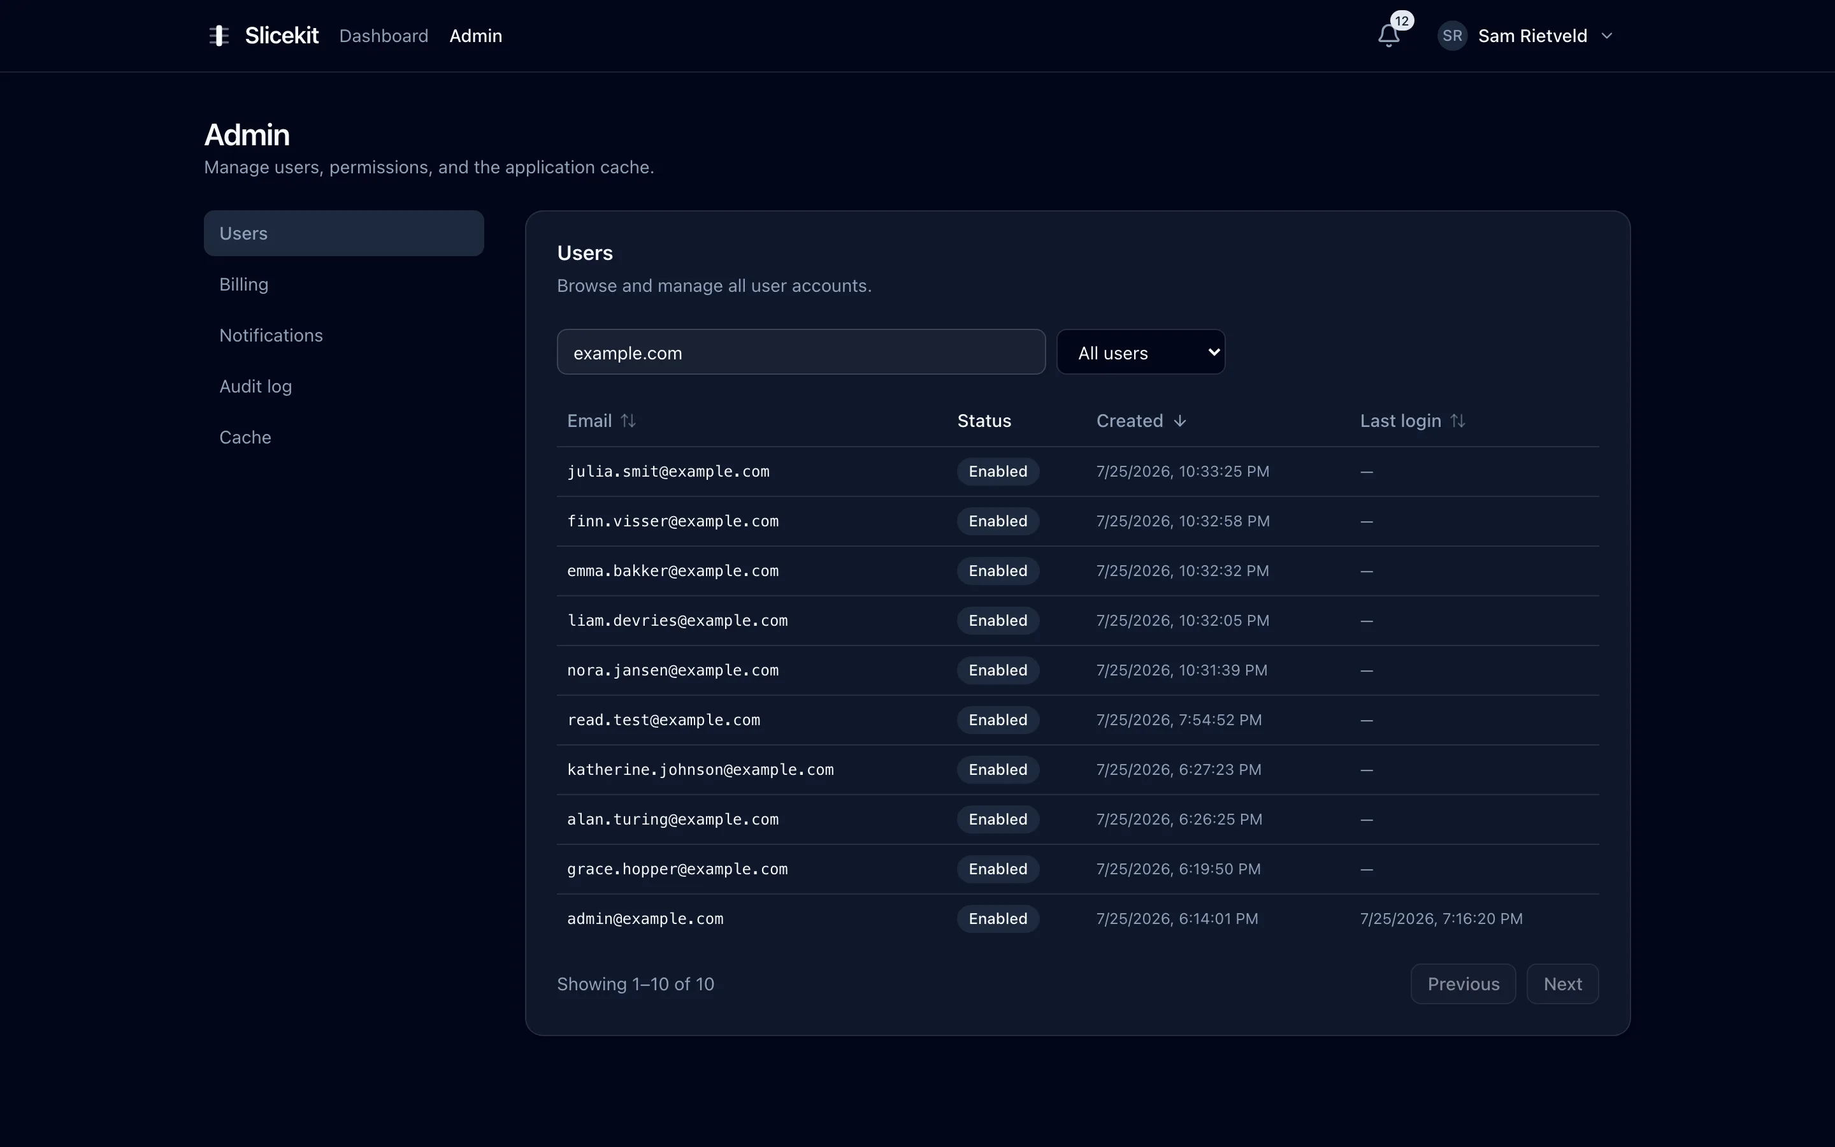Open the Users sidebar section

[x=343, y=233]
